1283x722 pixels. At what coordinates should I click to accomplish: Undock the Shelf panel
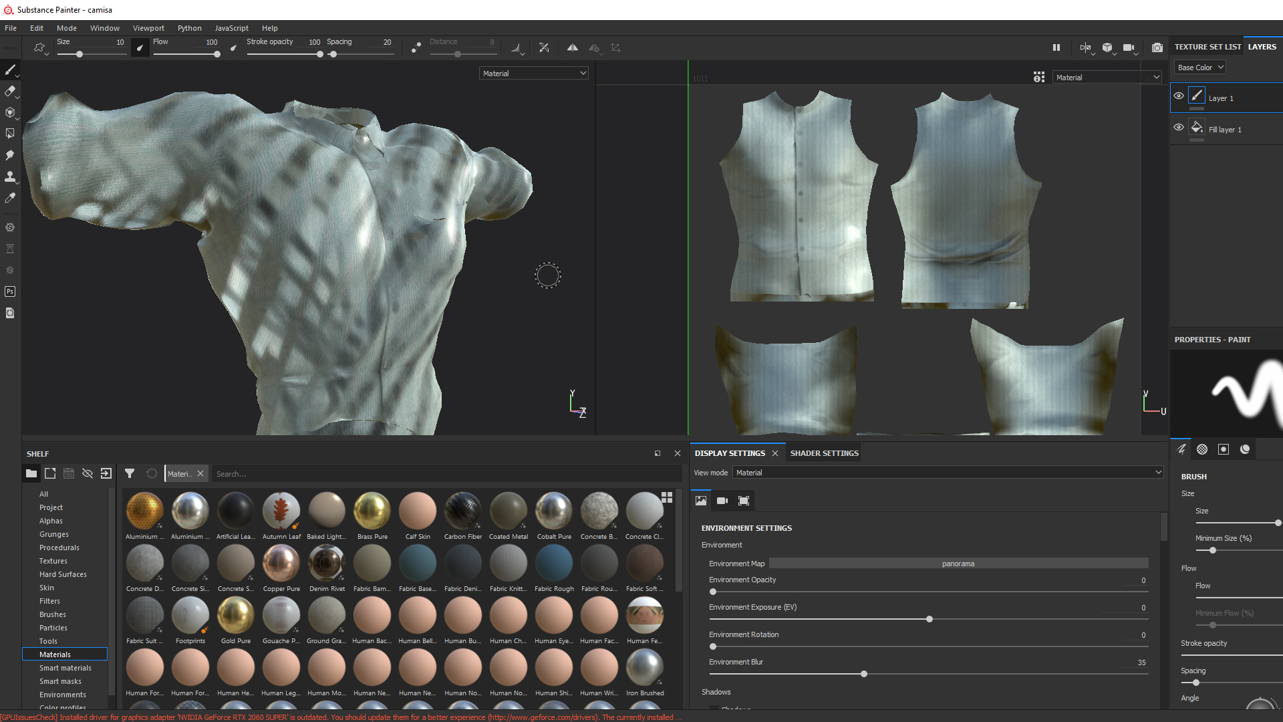(658, 453)
